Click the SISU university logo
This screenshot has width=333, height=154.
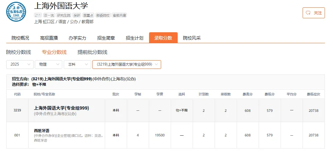click(16, 12)
